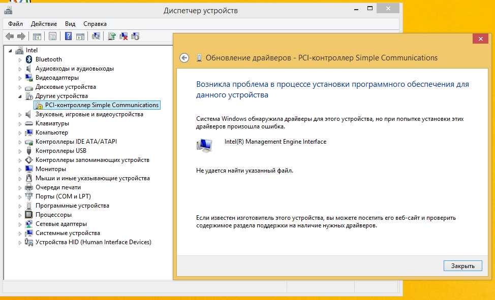The width and height of the screenshot is (495, 300).
Task: Click the Закрыть button
Action: [463, 265]
